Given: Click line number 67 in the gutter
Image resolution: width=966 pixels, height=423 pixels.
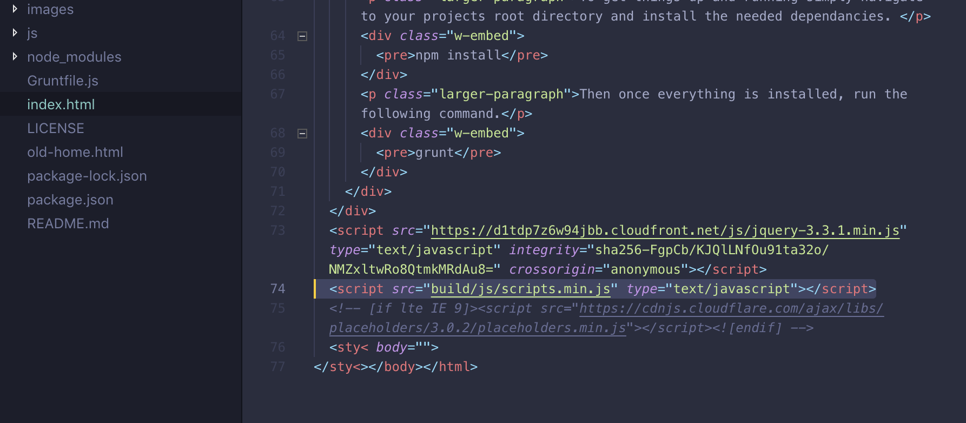Looking at the screenshot, I should (x=277, y=94).
